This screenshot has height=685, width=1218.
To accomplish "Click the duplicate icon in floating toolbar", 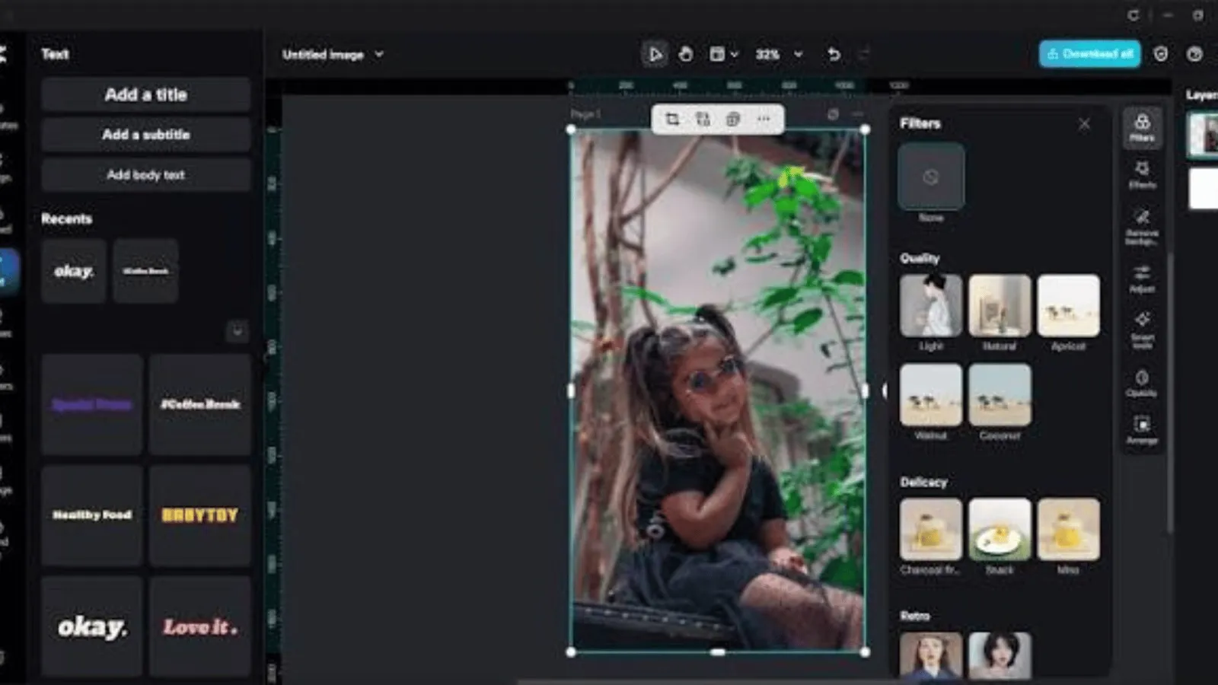I will point(732,119).
